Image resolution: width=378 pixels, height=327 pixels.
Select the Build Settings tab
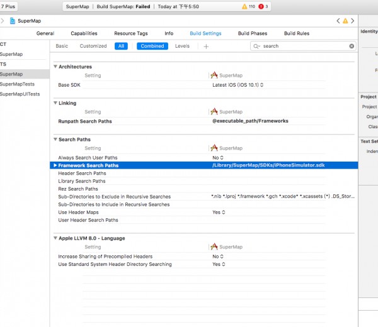(x=205, y=33)
